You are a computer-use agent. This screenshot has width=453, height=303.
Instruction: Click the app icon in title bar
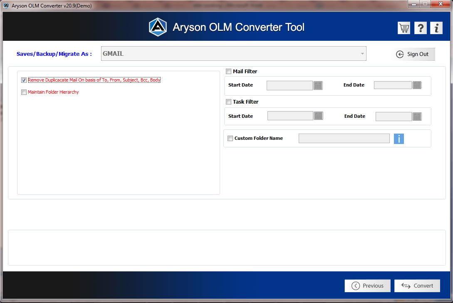click(6, 5)
